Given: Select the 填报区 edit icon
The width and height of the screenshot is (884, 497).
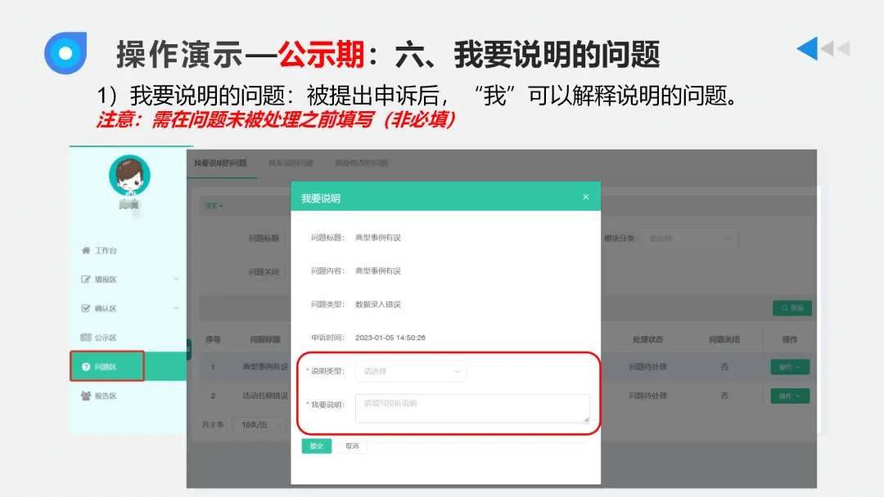Looking at the screenshot, I should point(85,279).
